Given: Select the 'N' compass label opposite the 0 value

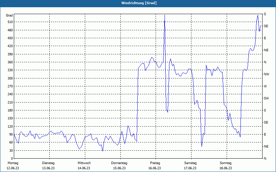Looking at the screenshot, I should [x=265, y=159].
